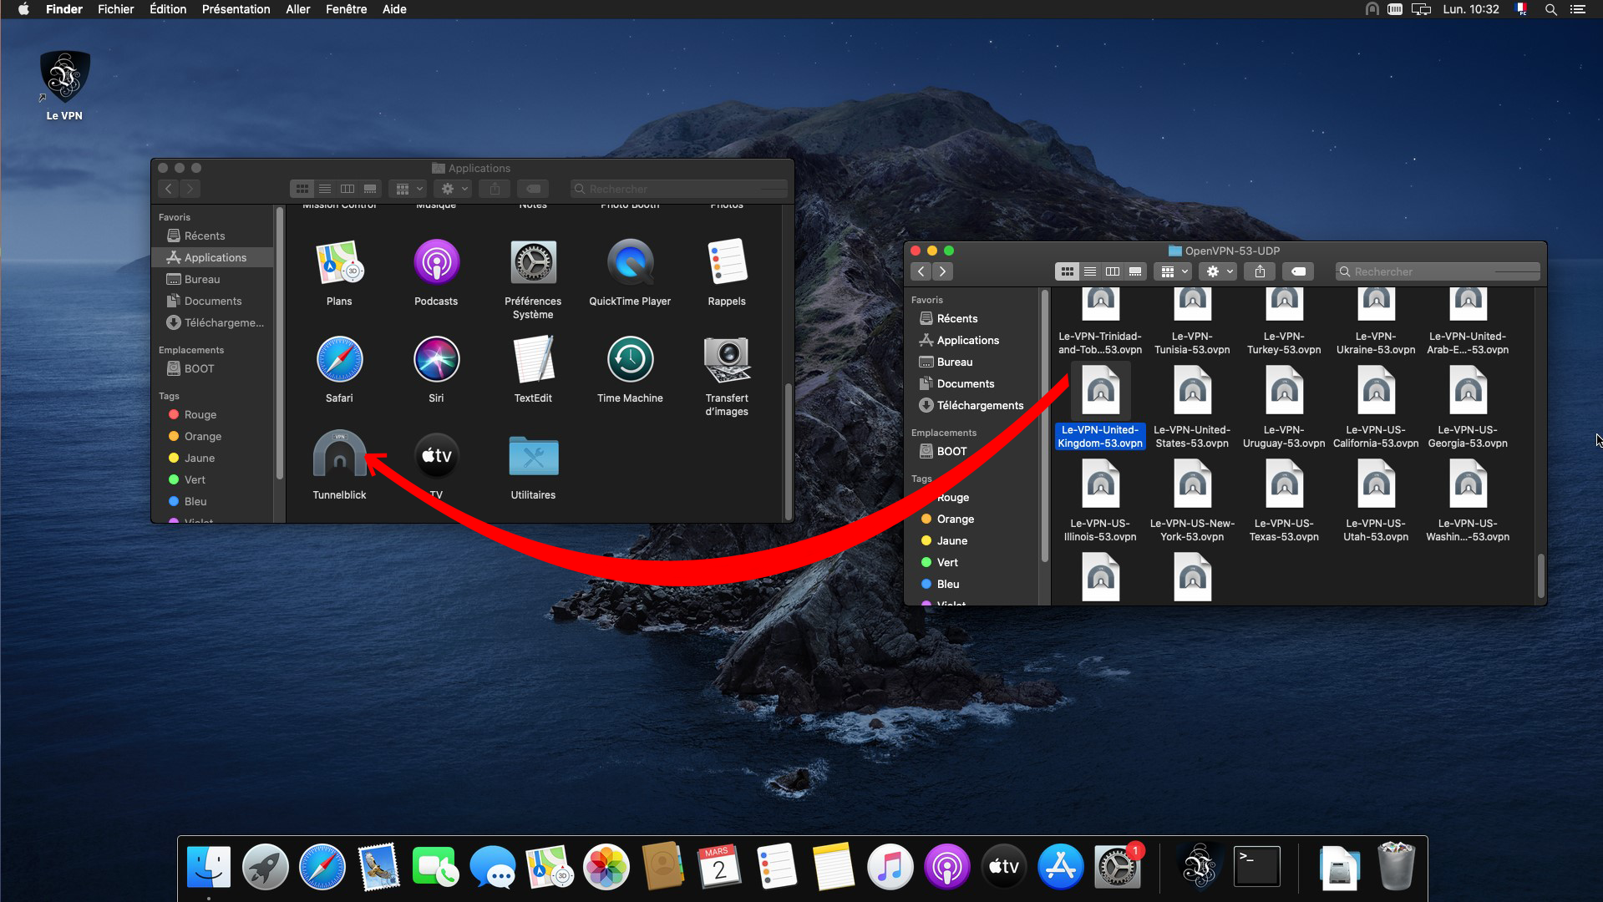Open Photos from the Dock
The image size is (1603, 902).
click(x=606, y=866)
